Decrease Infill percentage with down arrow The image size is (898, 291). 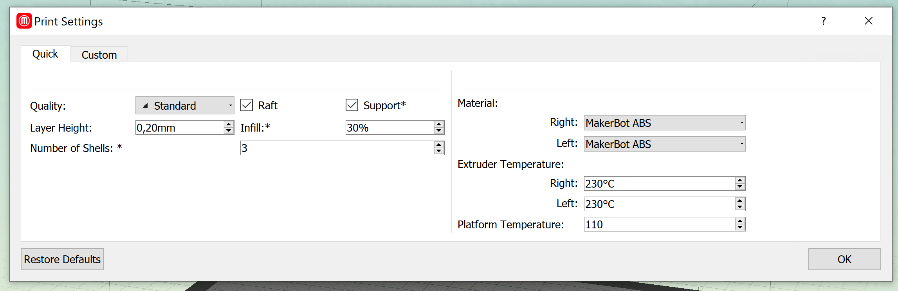tap(439, 131)
